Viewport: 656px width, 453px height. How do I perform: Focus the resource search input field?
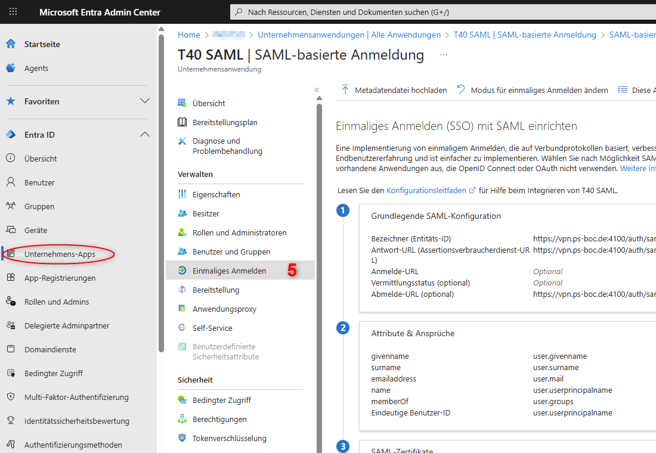pyautogui.click(x=443, y=12)
